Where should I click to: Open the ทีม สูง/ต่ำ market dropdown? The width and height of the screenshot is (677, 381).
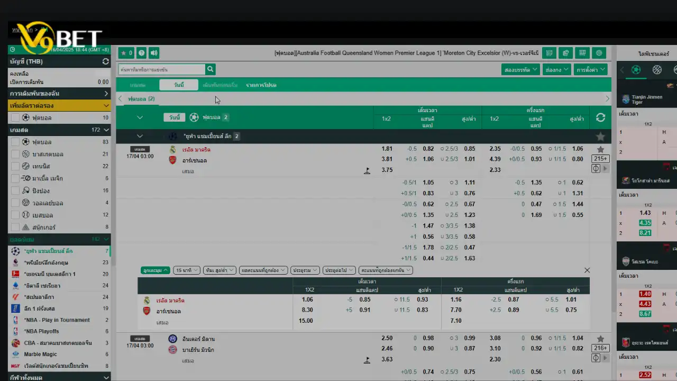[219, 270]
